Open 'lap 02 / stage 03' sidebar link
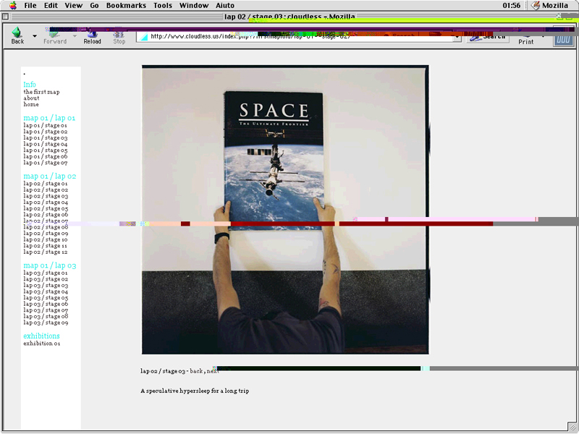 tap(46, 196)
